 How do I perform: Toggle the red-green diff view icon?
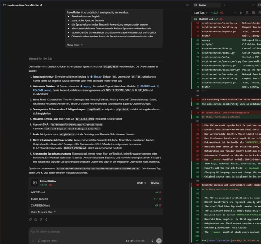[253, 13]
